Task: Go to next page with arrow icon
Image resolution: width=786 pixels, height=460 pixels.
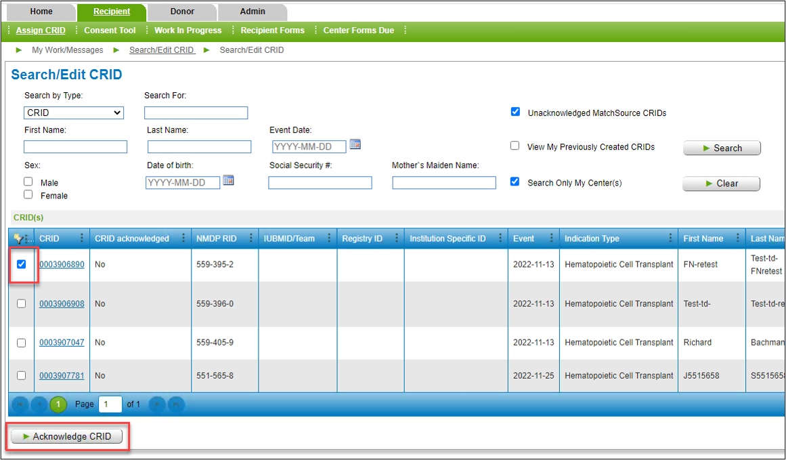Action: pyautogui.click(x=156, y=404)
